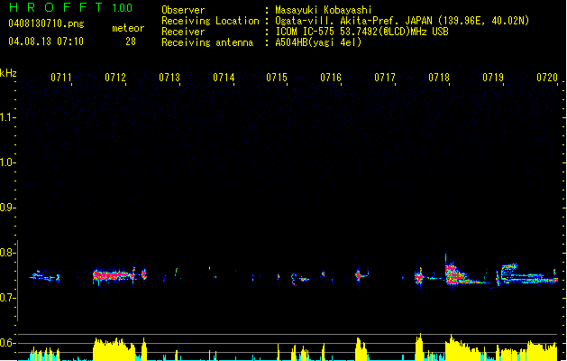Click the 0712 time marker
Screen dimensions: 567x361
pyautogui.click(x=115, y=78)
